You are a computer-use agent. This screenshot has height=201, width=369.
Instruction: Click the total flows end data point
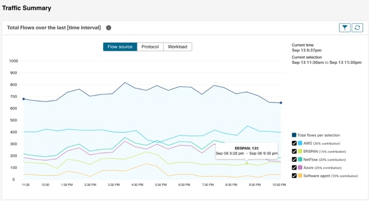point(281,103)
